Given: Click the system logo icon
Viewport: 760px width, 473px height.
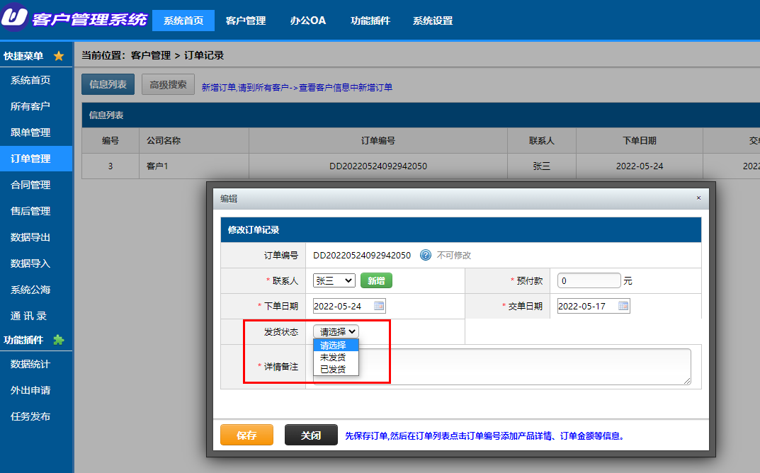Looking at the screenshot, I should (x=15, y=16).
